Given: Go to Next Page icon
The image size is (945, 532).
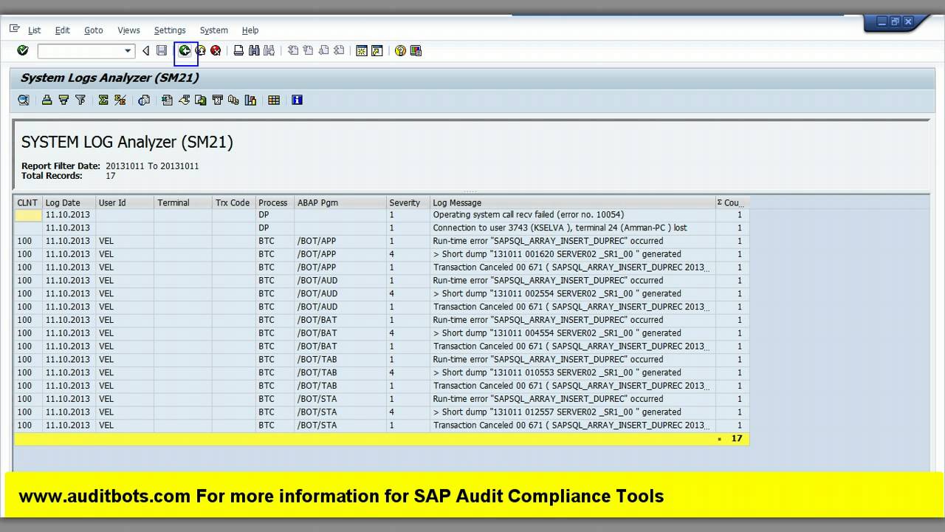Looking at the screenshot, I should [x=323, y=50].
